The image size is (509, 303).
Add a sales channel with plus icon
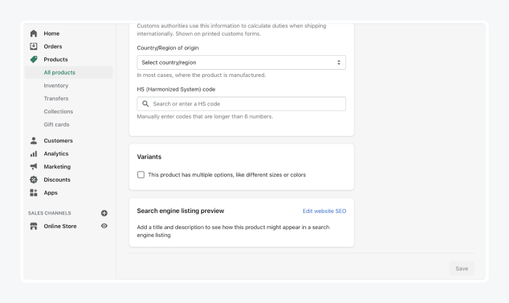click(104, 213)
